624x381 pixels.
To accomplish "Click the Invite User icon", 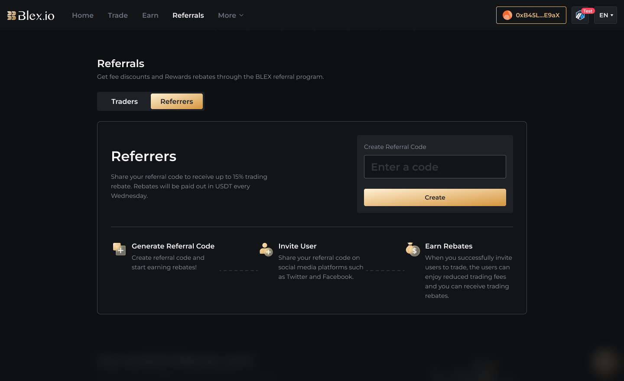I will 266,249.
